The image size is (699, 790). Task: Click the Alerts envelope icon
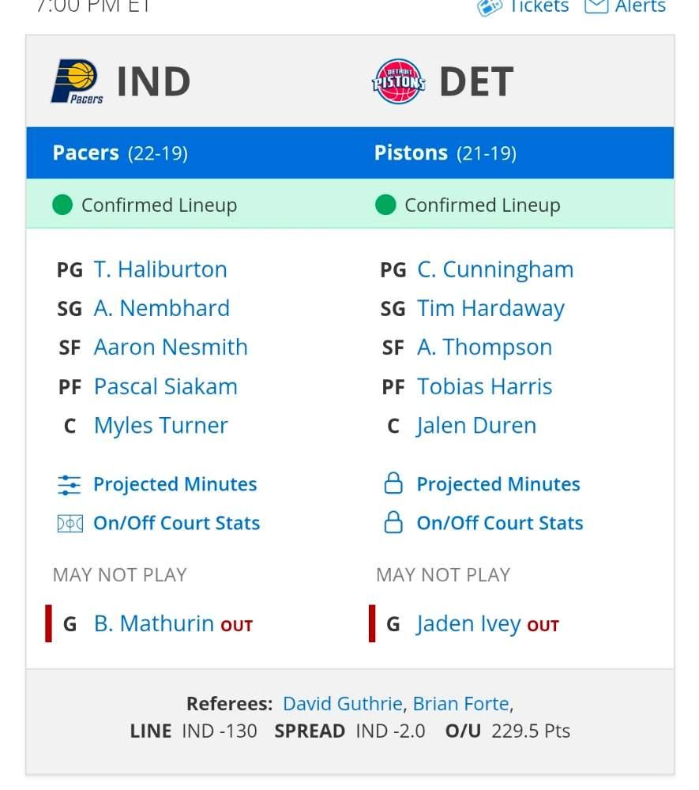(x=596, y=7)
